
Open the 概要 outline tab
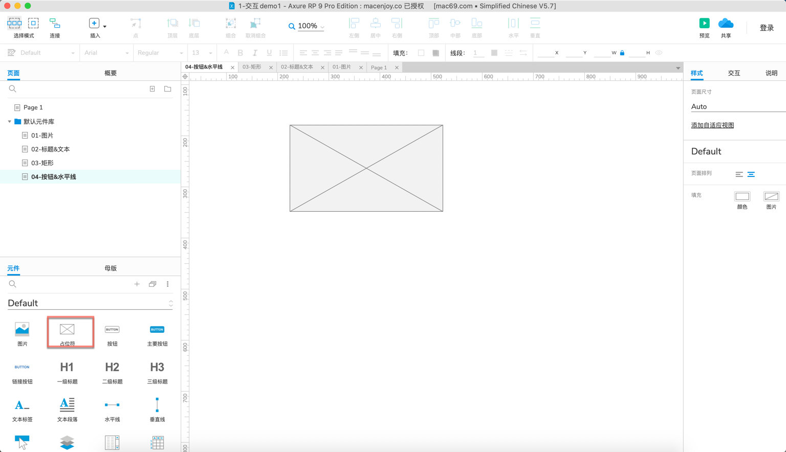pos(111,73)
